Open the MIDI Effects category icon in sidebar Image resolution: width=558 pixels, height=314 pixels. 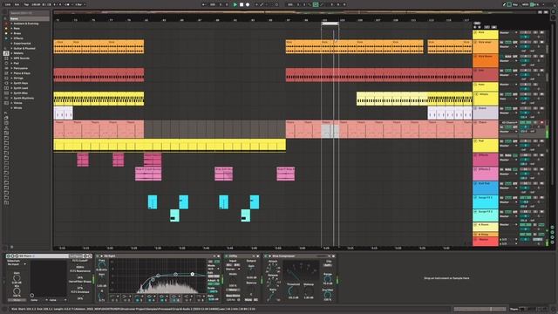(x=6, y=73)
